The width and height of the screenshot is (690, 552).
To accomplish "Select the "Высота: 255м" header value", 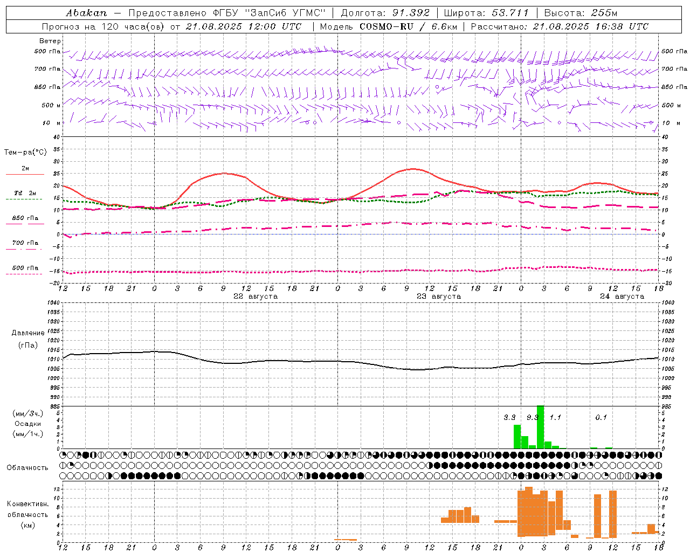I will [x=581, y=13].
